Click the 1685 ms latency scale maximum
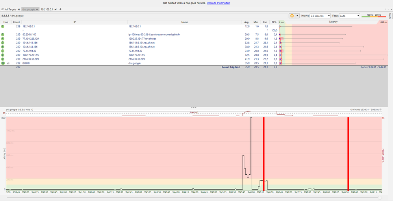393x201 pixels. click(x=383, y=22)
